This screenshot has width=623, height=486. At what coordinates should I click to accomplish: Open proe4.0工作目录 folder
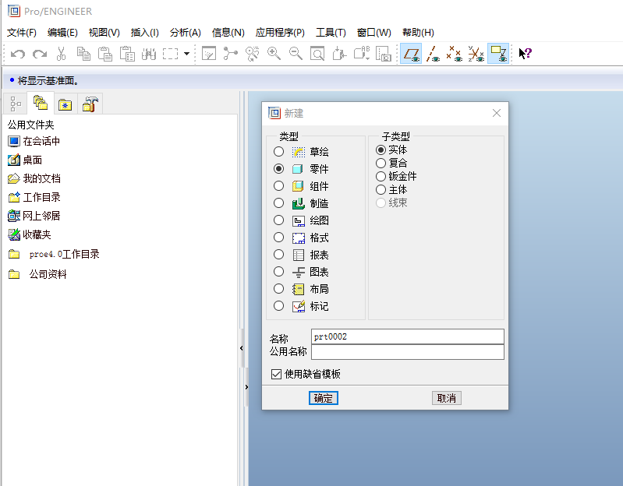click(54, 255)
